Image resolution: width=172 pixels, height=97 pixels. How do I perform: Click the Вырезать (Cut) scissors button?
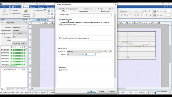(x=14, y=11)
